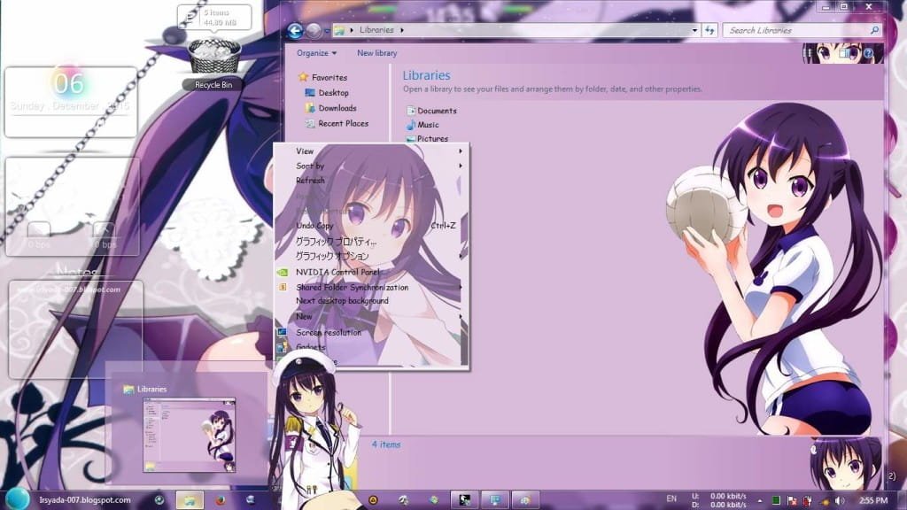Open the Organize dropdown
The image size is (907, 510).
[316, 53]
